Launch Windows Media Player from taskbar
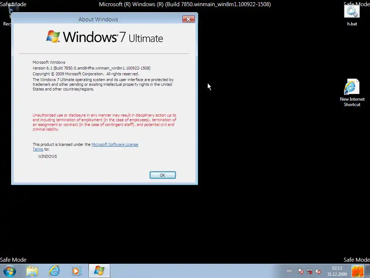370x278 pixels. click(76, 271)
